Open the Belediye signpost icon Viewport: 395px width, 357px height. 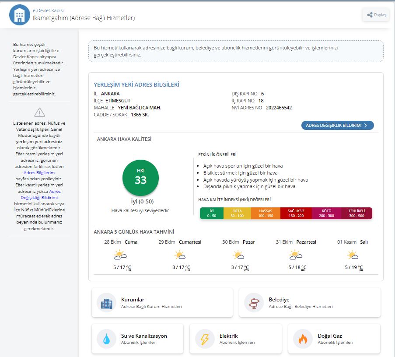tap(254, 303)
